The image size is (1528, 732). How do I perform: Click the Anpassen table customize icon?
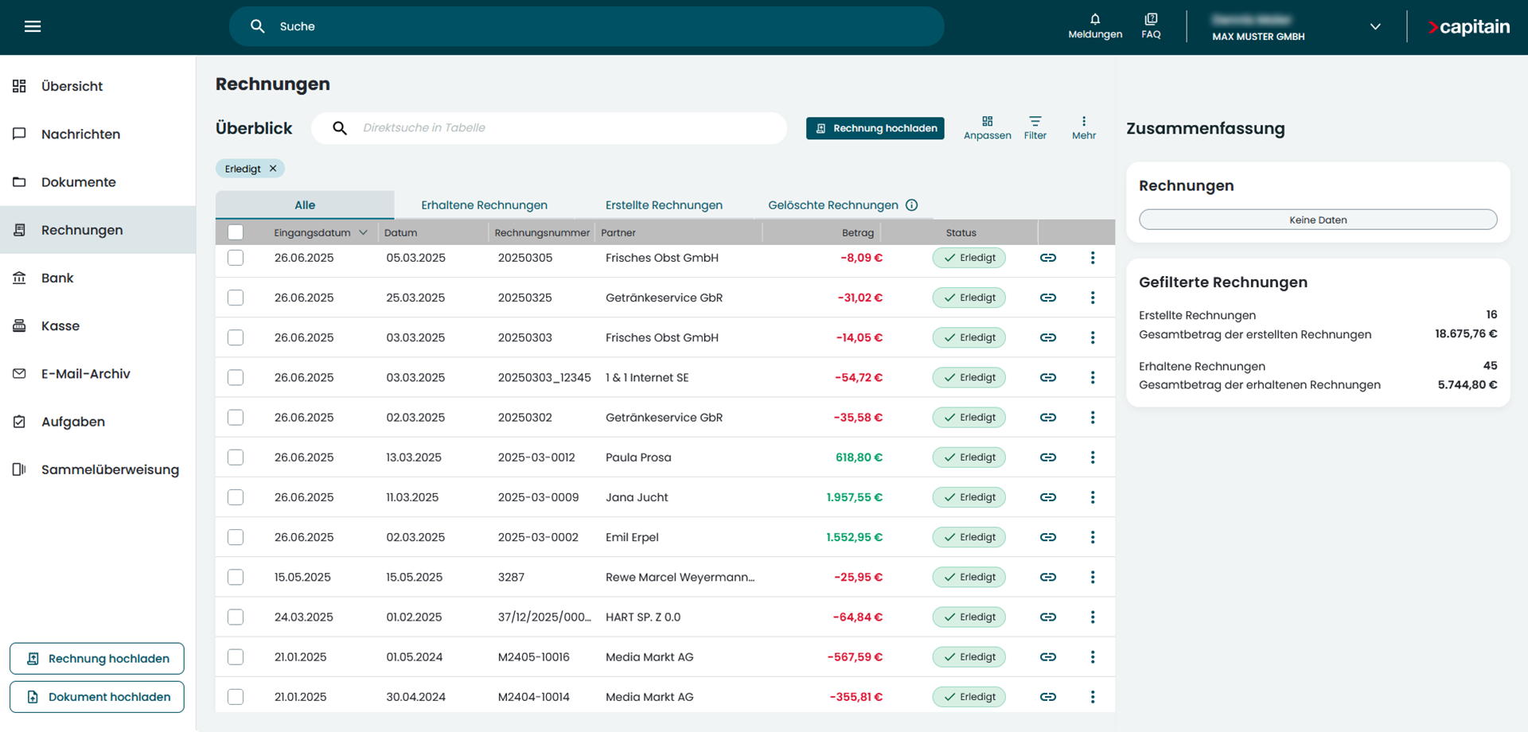987,122
